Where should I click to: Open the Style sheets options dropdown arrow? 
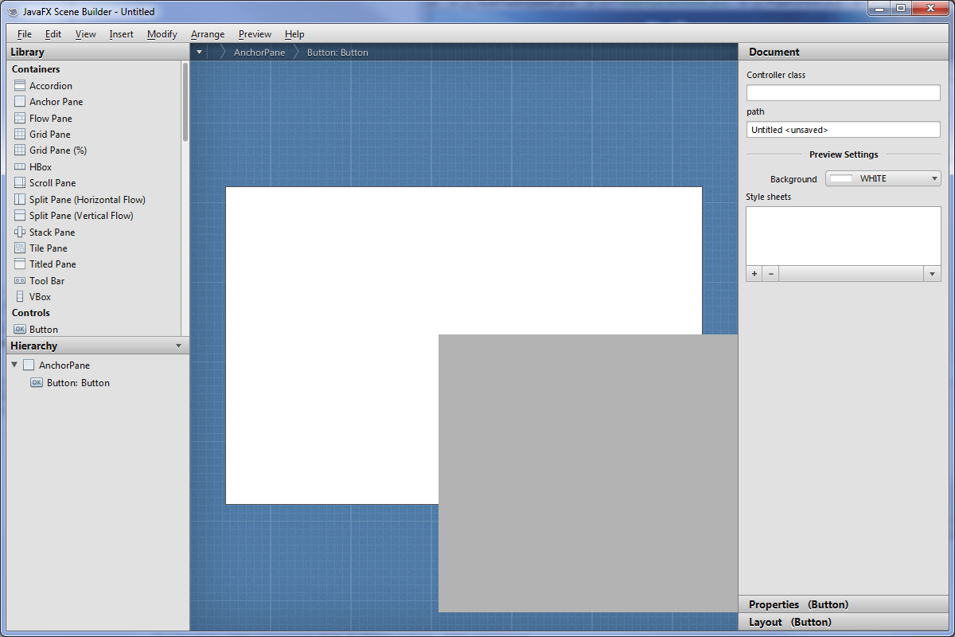tap(932, 274)
